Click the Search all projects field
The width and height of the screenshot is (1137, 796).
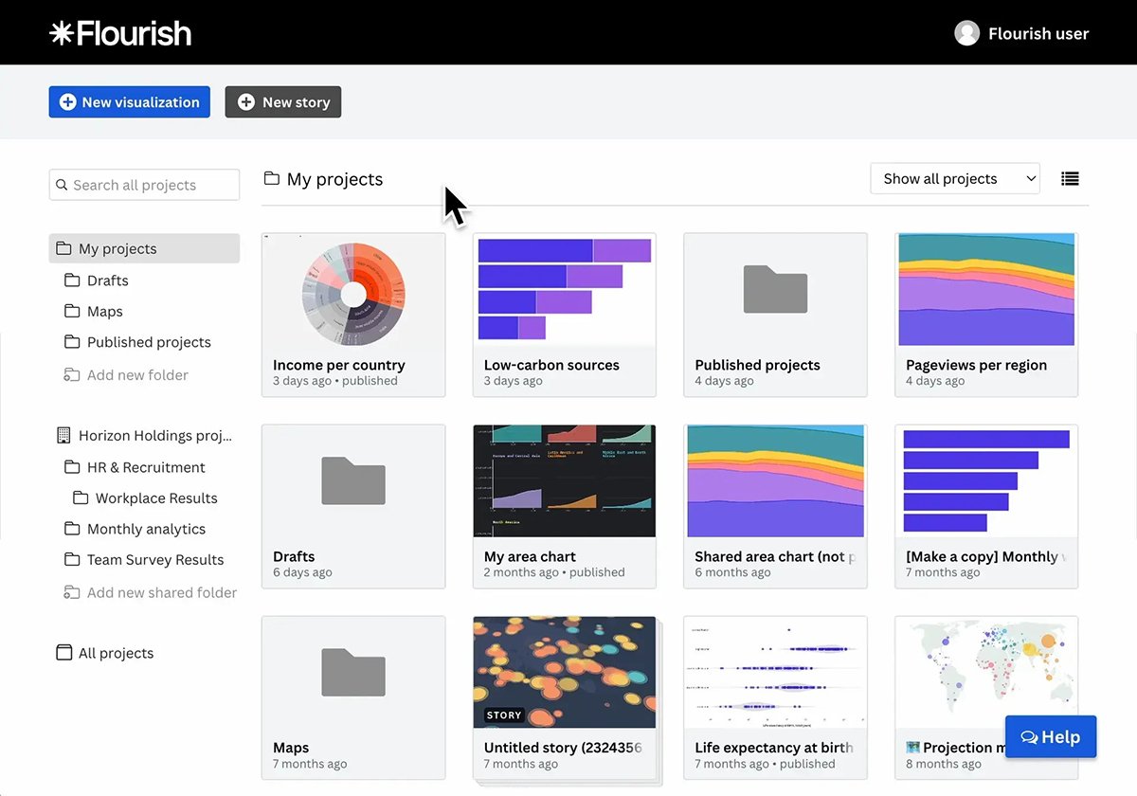(152, 186)
